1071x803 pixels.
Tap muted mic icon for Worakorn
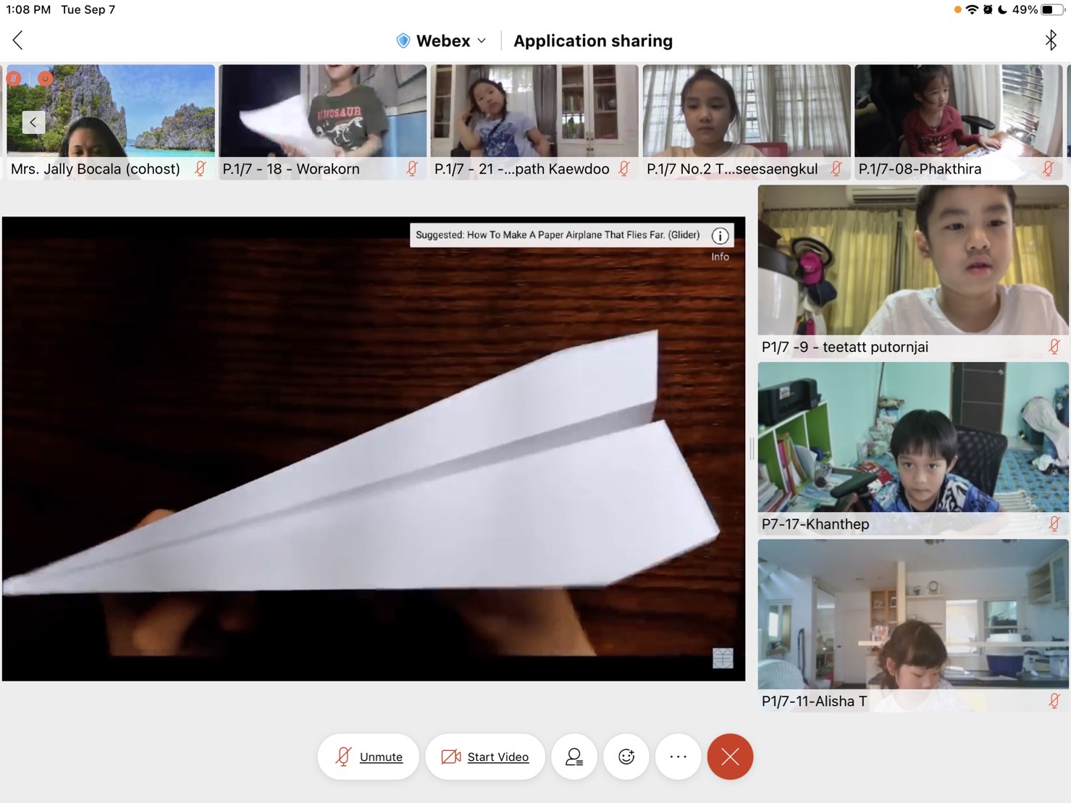click(x=412, y=169)
